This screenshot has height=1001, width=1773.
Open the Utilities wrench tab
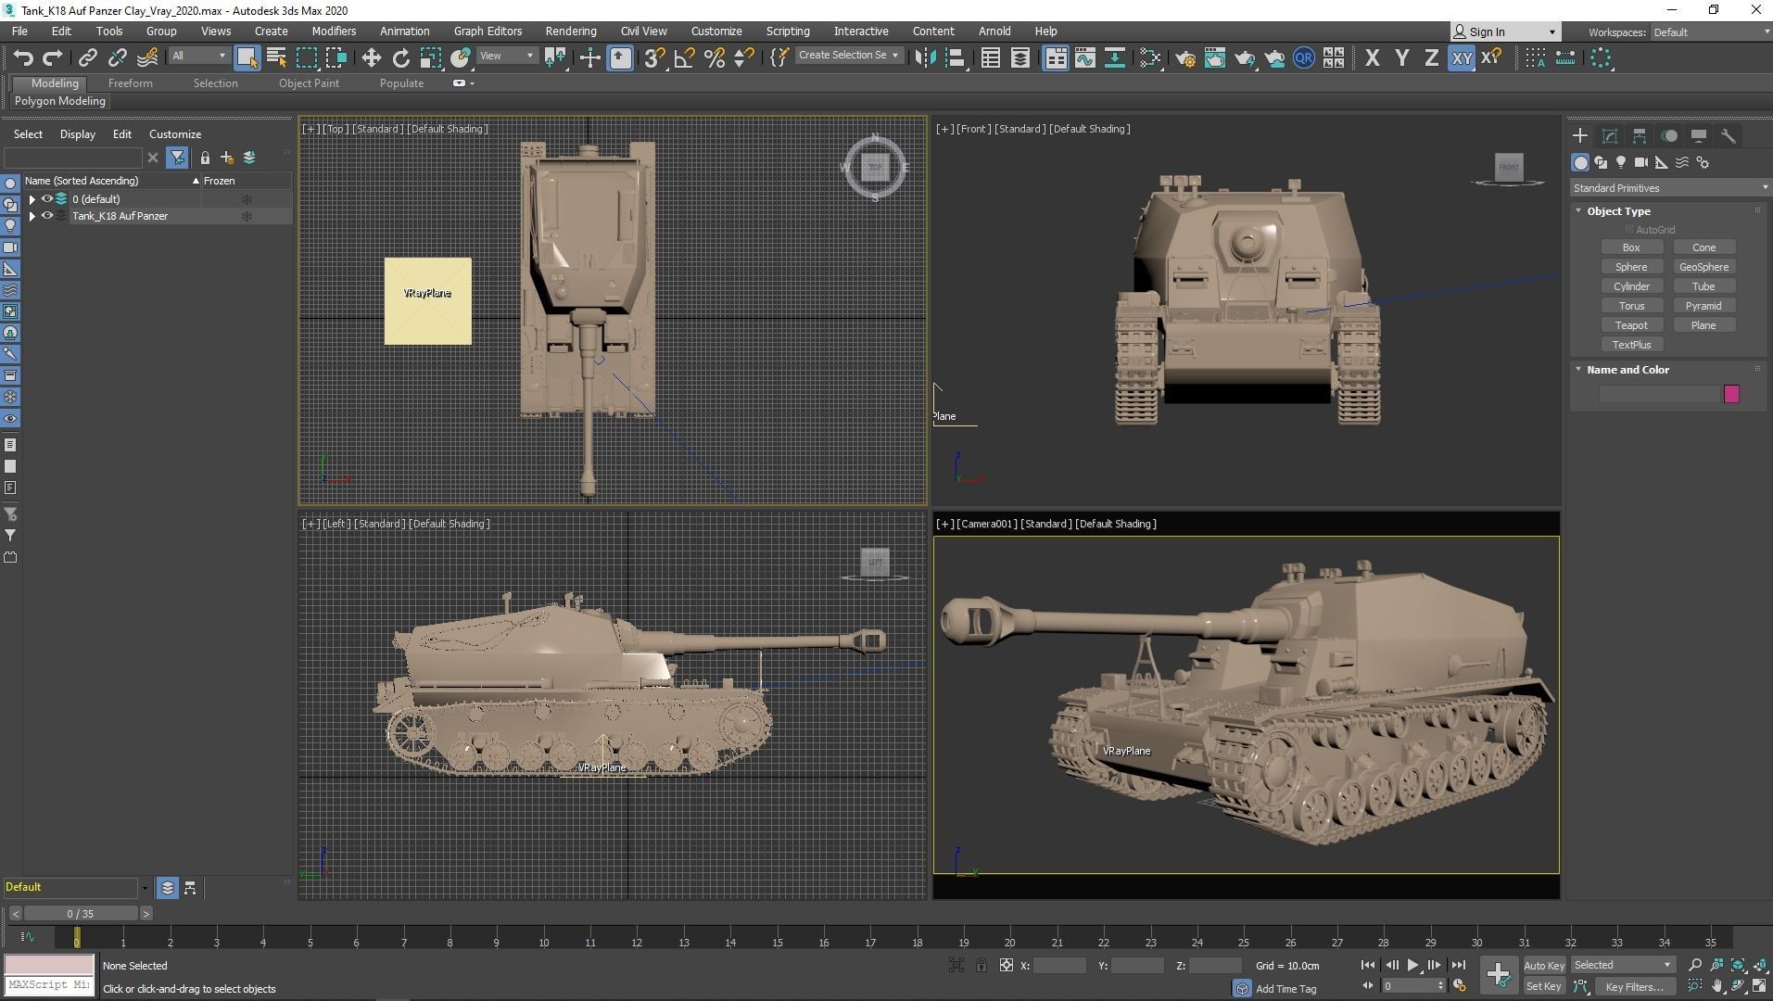click(1729, 136)
